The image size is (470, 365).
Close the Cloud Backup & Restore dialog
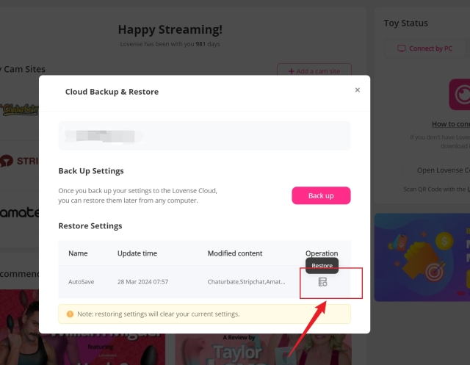[358, 90]
